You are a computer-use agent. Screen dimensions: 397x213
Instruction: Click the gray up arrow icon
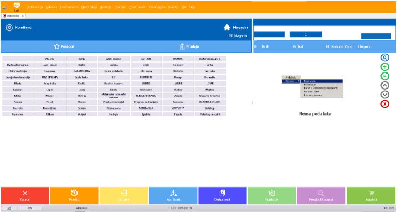(x=385, y=86)
